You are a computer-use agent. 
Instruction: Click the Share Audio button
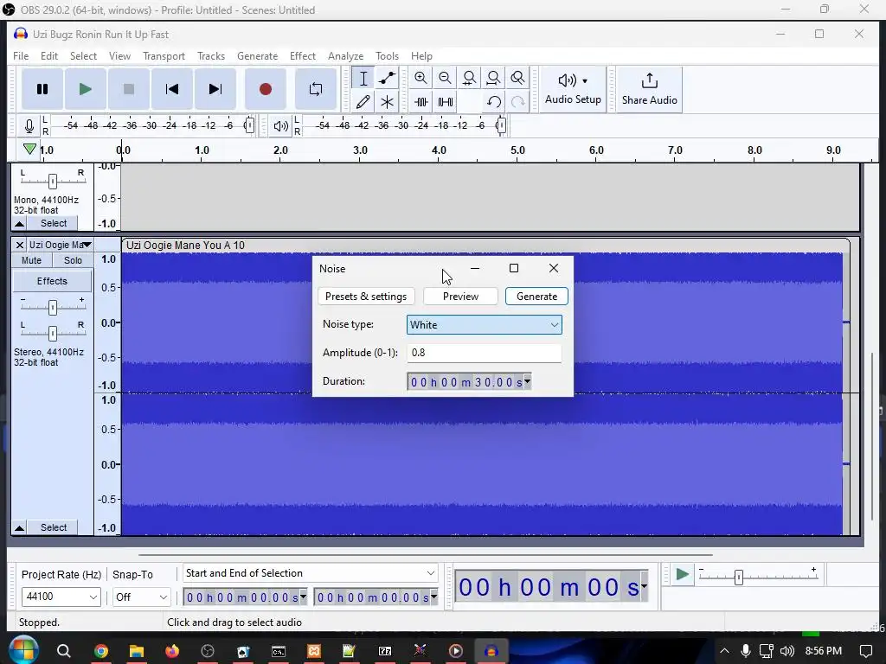point(649,89)
